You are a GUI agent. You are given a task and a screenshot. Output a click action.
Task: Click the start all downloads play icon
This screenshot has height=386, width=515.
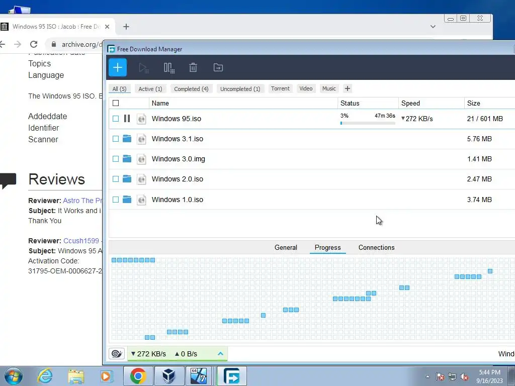143,68
